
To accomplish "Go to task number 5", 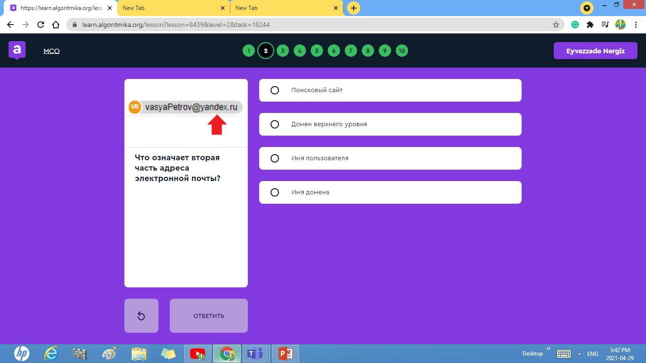I will tap(317, 51).
